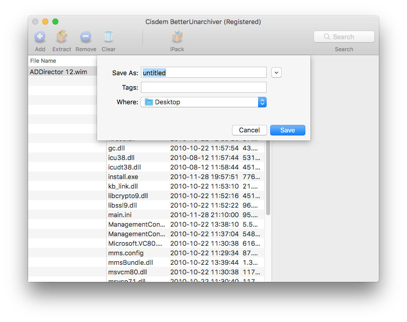Click the archive contents scrollbar
This screenshot has height=322, width=407.
pyautogui.click(x=268, y=178)
